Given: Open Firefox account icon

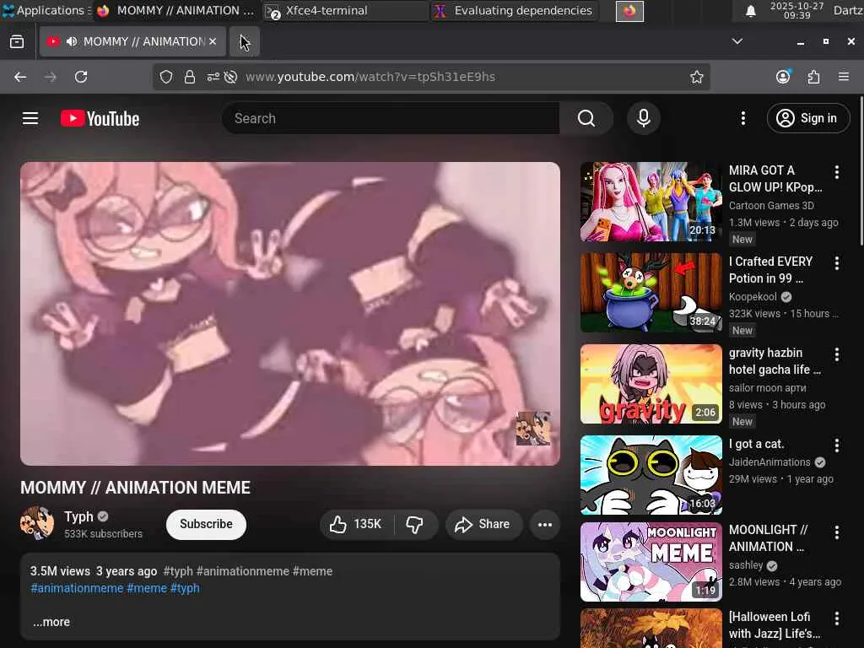Looking at the screenshot, I should click(783, 77).
